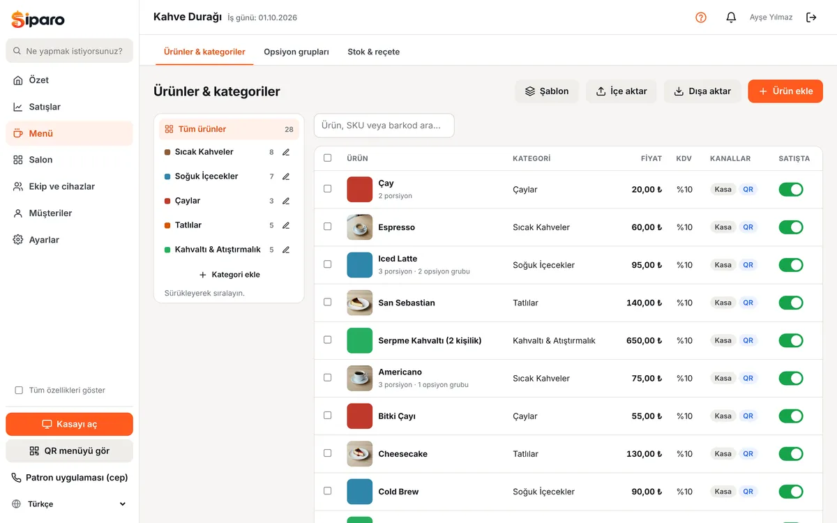Open the Türkçe language dropdown
Image resolution: width=837 pixels, height=523 pixels.
coord(69,504)
